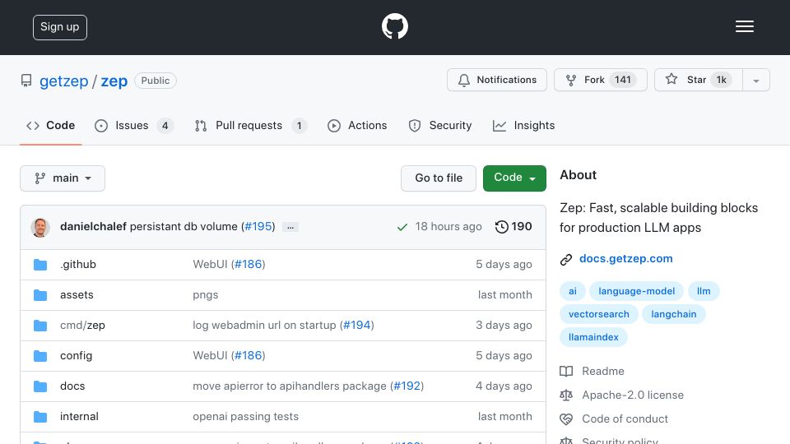Image resolution: width=790 pixels, height=444 pixels.
Task: Click the GitHub Octocat logo
Action: (394, 26)
